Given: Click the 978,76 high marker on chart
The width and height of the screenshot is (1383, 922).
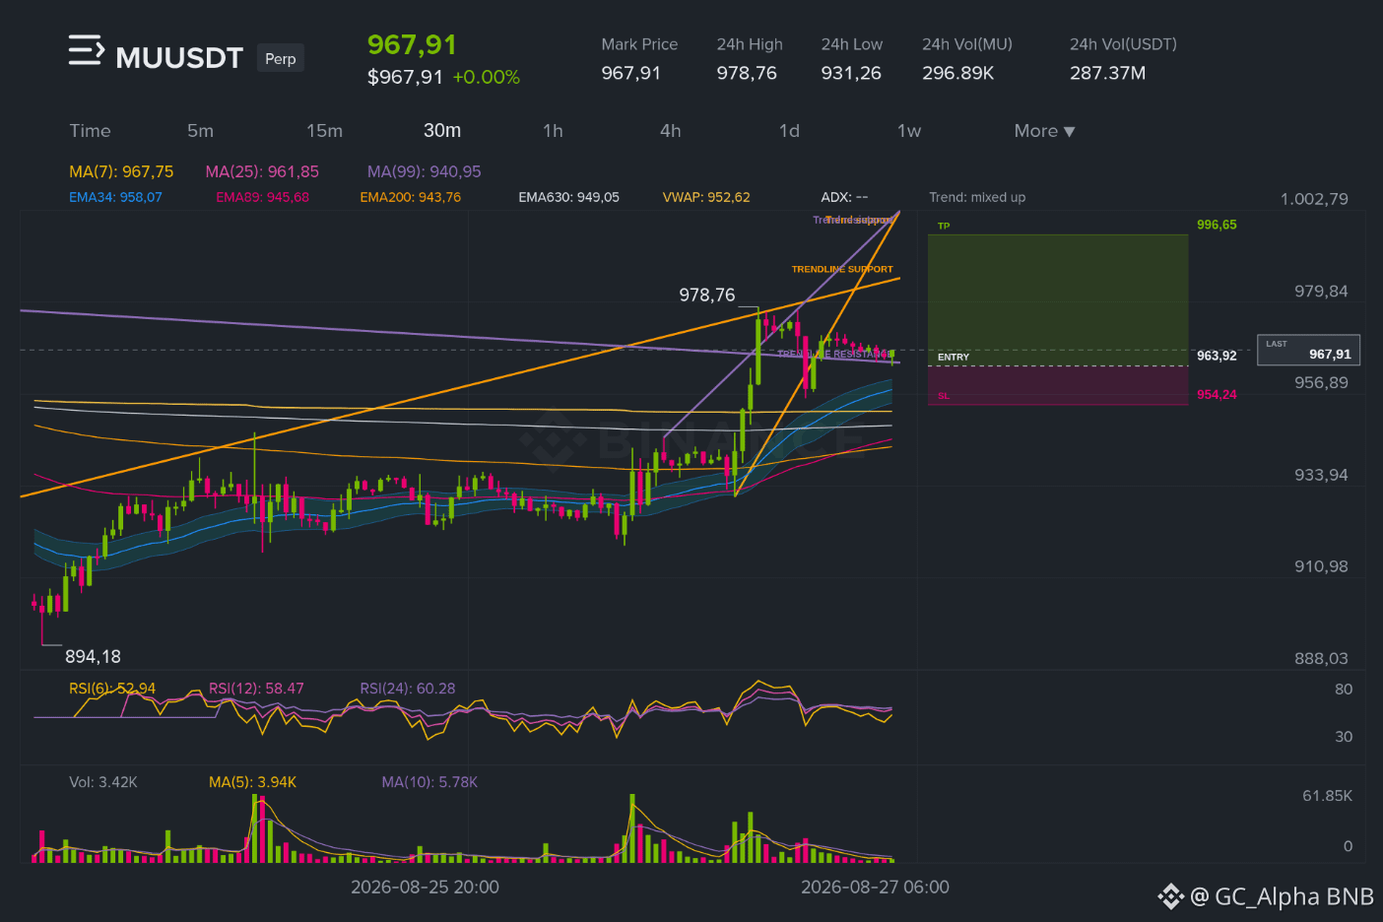Looking at the screenshot, I should click(707, 295).
